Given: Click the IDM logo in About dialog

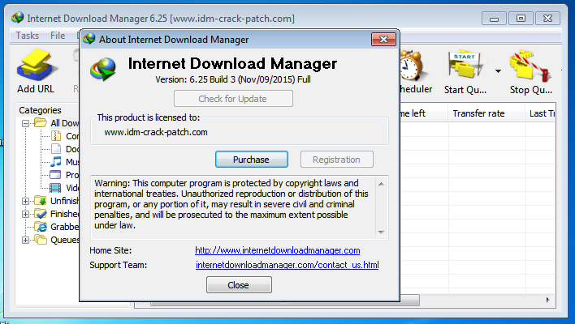Looking at the screenshot, I should point(103,69).
